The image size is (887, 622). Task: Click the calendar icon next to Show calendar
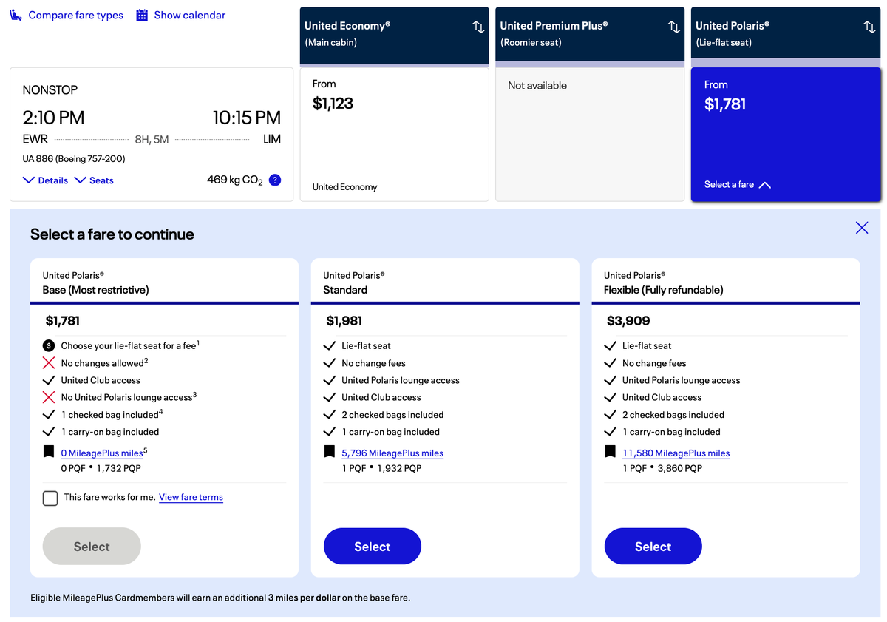click(x=142, y=16)
